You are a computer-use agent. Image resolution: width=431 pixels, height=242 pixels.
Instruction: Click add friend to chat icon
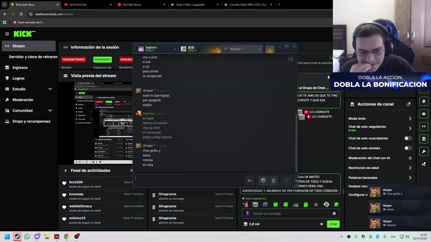290,59
